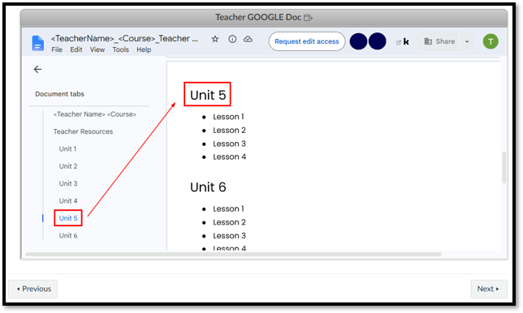
Task: Open the external link k icon
Action: click(403, 41)
